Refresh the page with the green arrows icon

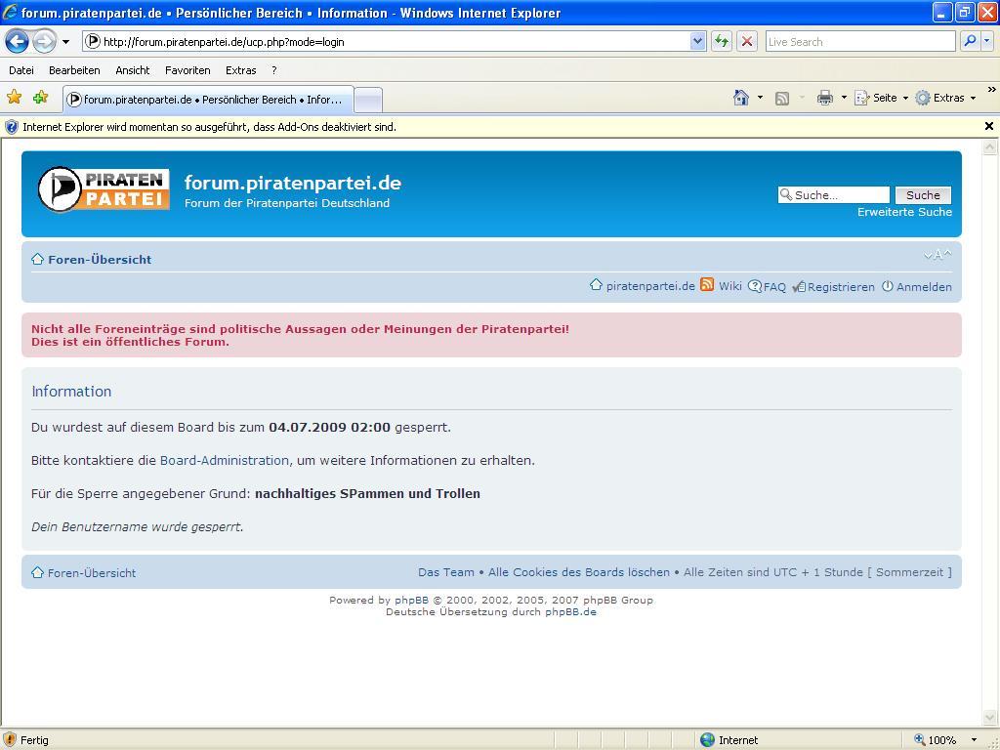click(722, 42)
